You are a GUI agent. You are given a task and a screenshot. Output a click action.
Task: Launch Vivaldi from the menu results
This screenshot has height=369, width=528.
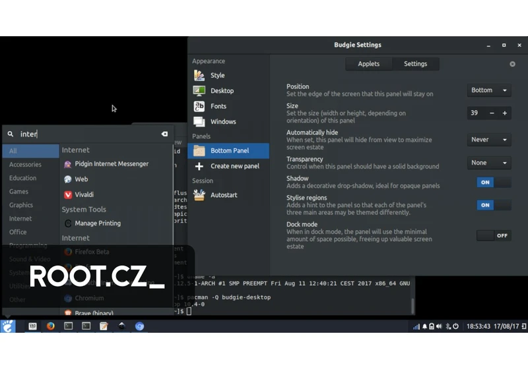116,194
